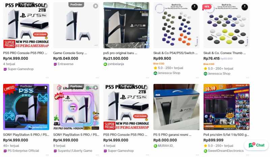Screen dimensions: 270x157
Task: Open the PS 5 PRO garansi resmi product title
Action: click(x=172, y=135)
